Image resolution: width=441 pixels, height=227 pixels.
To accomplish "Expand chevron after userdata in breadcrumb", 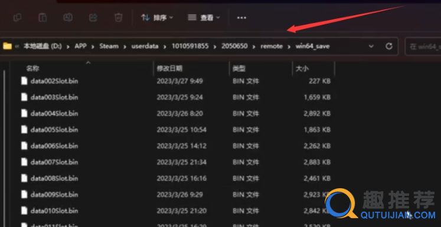I will coord(165,46).
